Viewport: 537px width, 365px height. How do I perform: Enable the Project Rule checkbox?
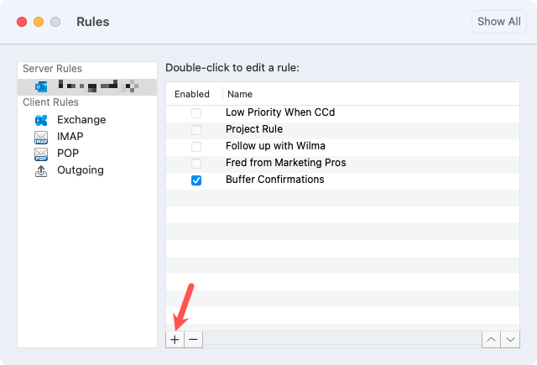click(x=196, y=129)
